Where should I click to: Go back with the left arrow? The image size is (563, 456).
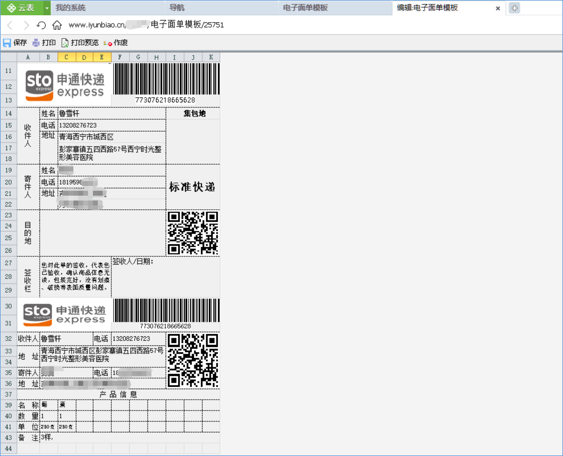point(10,25)
